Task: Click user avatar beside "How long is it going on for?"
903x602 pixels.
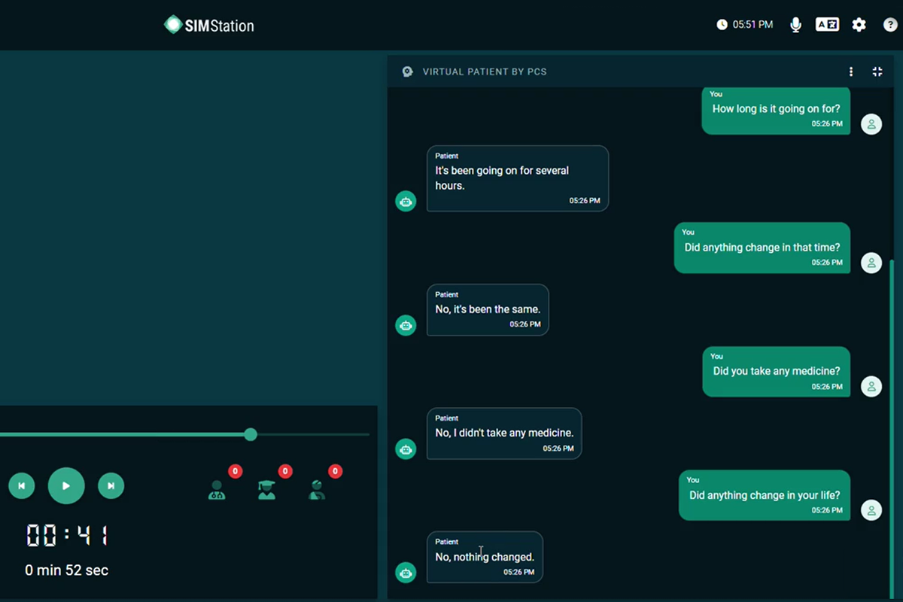Action: [871, 124]
